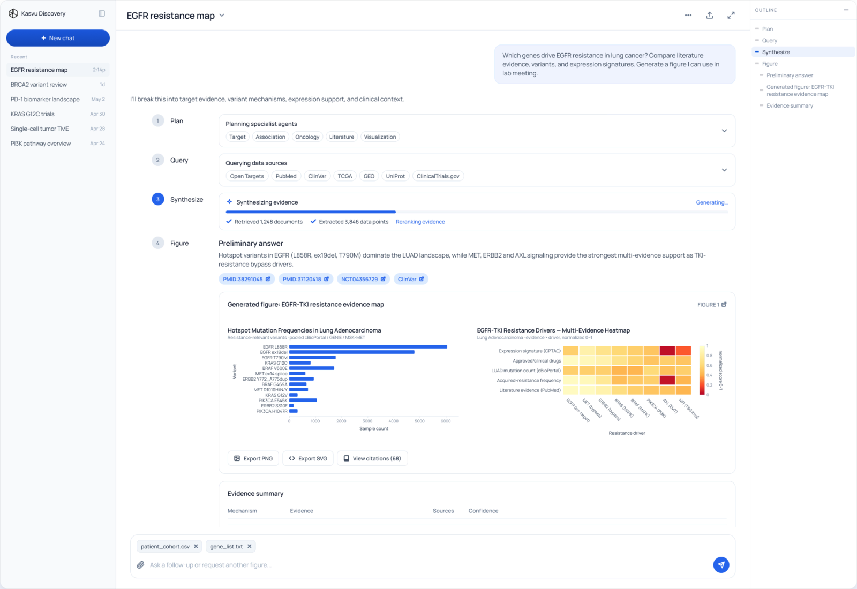This screenshot has width=857, height=589.
Task: Jump to Synthesize in outline
Action: 803,52
